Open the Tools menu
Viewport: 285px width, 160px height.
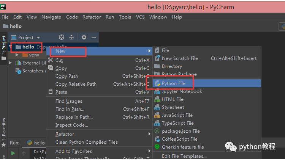click(x=125, y=17)
